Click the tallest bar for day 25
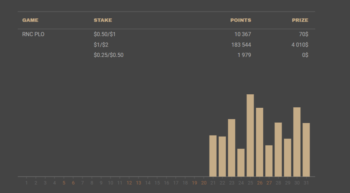This screenshot has width=350, height=193. pyautogui.click(x=250, y=135)
